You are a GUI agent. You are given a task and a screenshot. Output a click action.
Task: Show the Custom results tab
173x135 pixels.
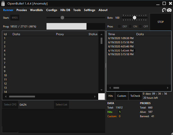[121, 96]
